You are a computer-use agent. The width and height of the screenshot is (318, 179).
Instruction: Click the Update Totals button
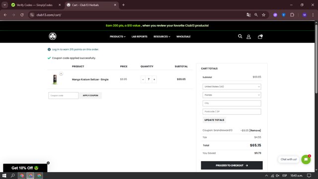pos(214,120)
